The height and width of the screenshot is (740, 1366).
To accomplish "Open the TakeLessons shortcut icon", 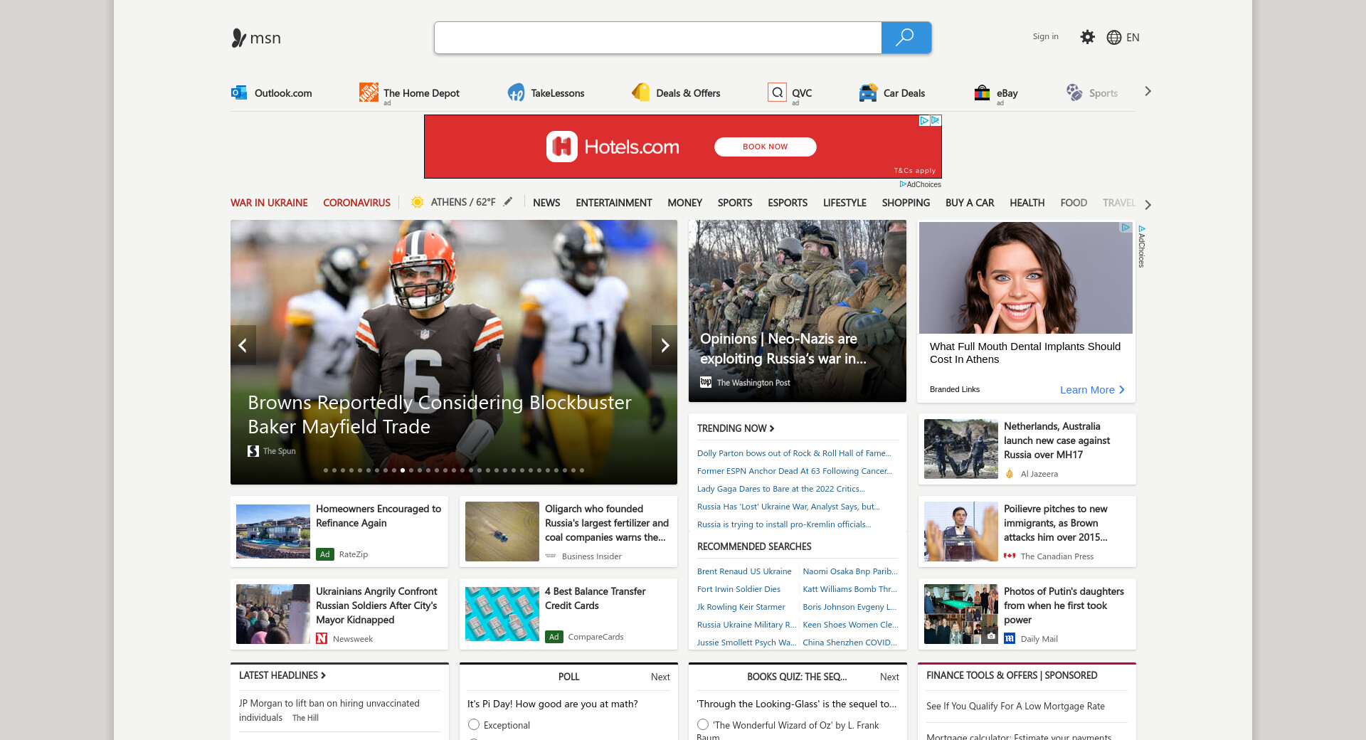I will (x=516, y=92).
